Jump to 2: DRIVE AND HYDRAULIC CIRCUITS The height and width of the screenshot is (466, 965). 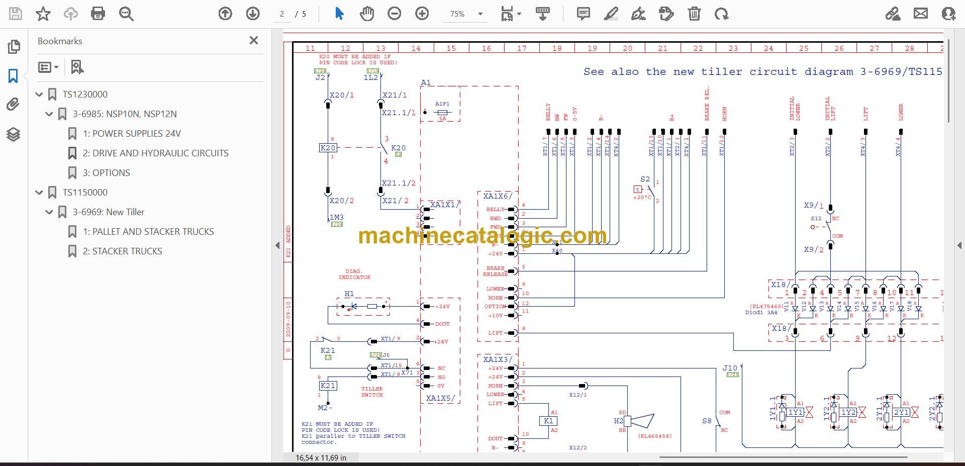[155, 153]
